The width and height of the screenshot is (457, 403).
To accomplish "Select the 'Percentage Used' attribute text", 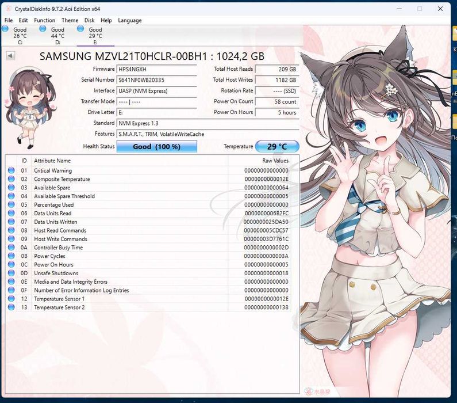I will point(53,204).
